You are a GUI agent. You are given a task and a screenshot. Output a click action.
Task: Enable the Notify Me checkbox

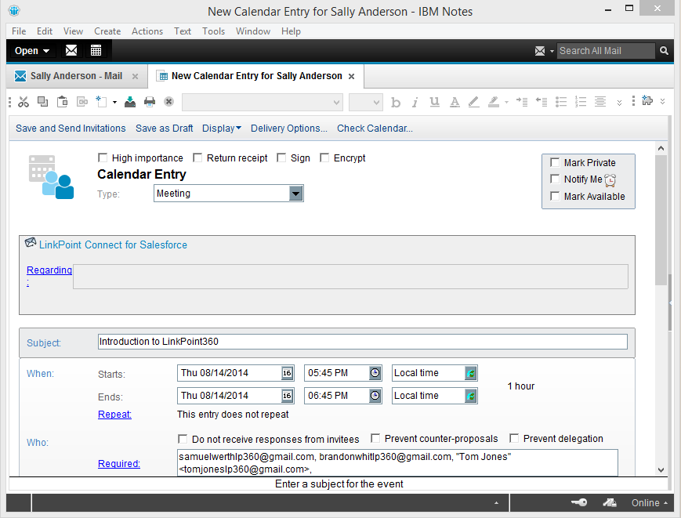(x=555, y=179)
